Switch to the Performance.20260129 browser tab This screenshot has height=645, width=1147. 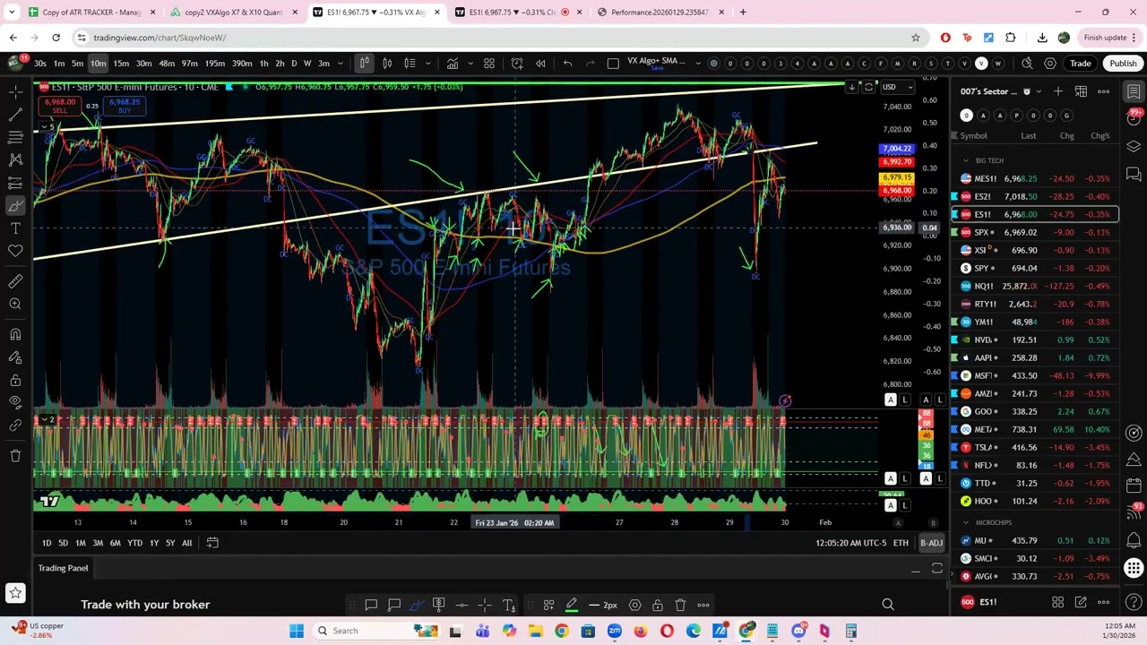[659, 13]
